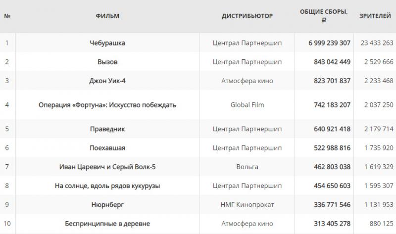The width and height of the screenshot is (396, 234).
Task: Select the film title Нюрнберг
Action: pos(107,205)
